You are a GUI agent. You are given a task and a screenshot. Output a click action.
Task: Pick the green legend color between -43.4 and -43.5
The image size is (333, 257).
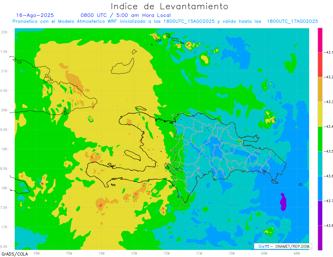tap(320, 139)
